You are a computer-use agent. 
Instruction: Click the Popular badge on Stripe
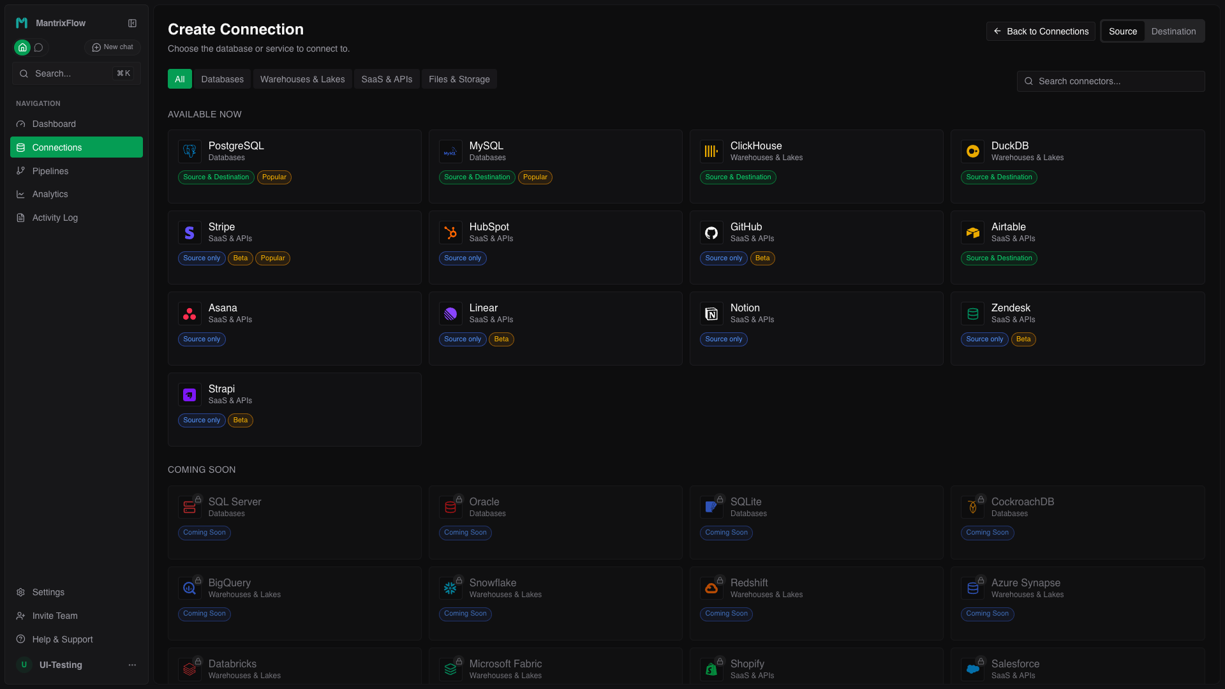(x=272, y=258)
